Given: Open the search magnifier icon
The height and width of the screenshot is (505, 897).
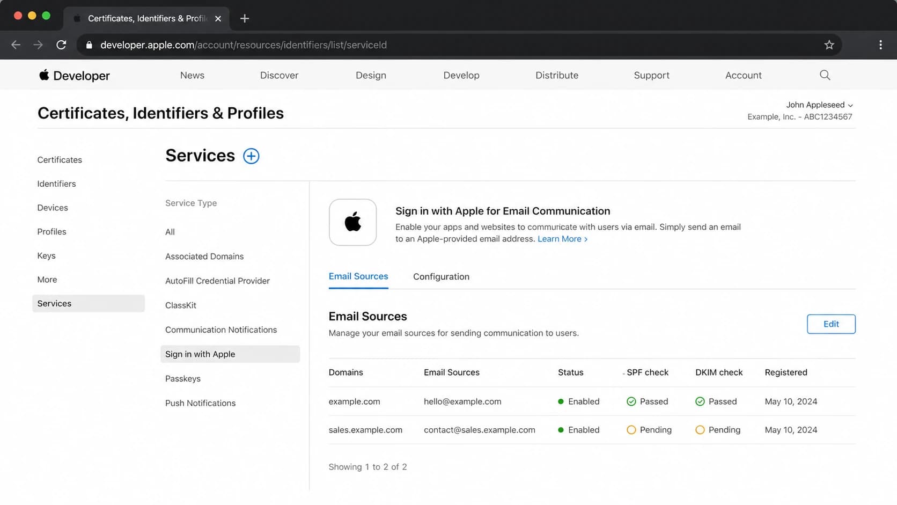Looking at the screenshot, I should (825, 75).
